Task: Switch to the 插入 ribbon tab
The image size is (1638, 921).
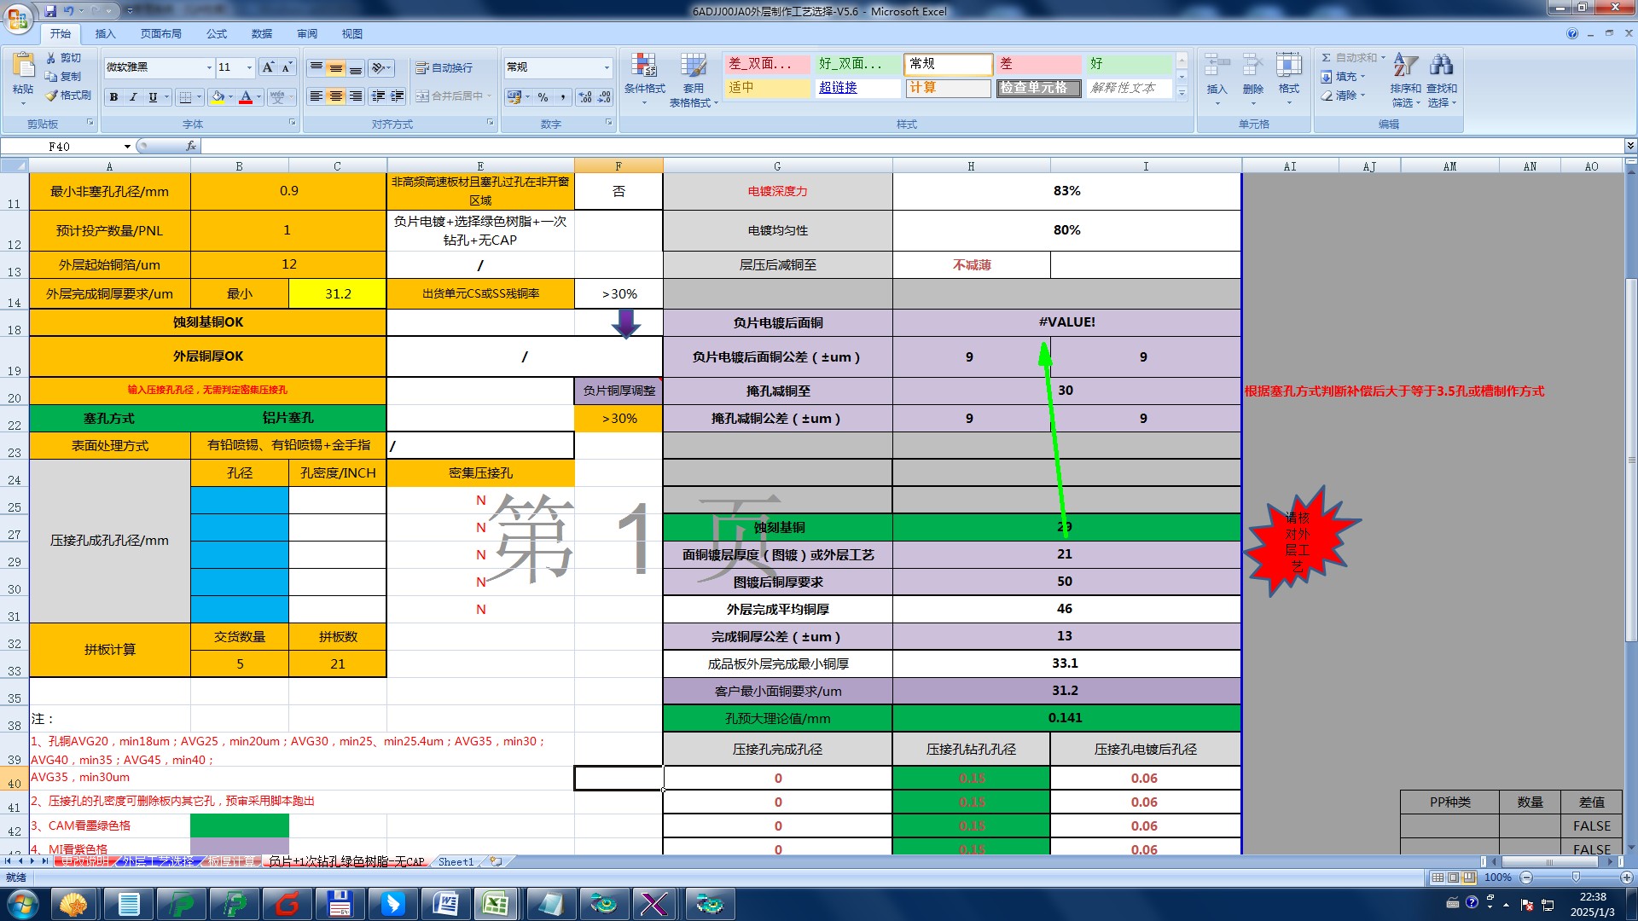Action: pyautogui.click(x=105, y=34)
